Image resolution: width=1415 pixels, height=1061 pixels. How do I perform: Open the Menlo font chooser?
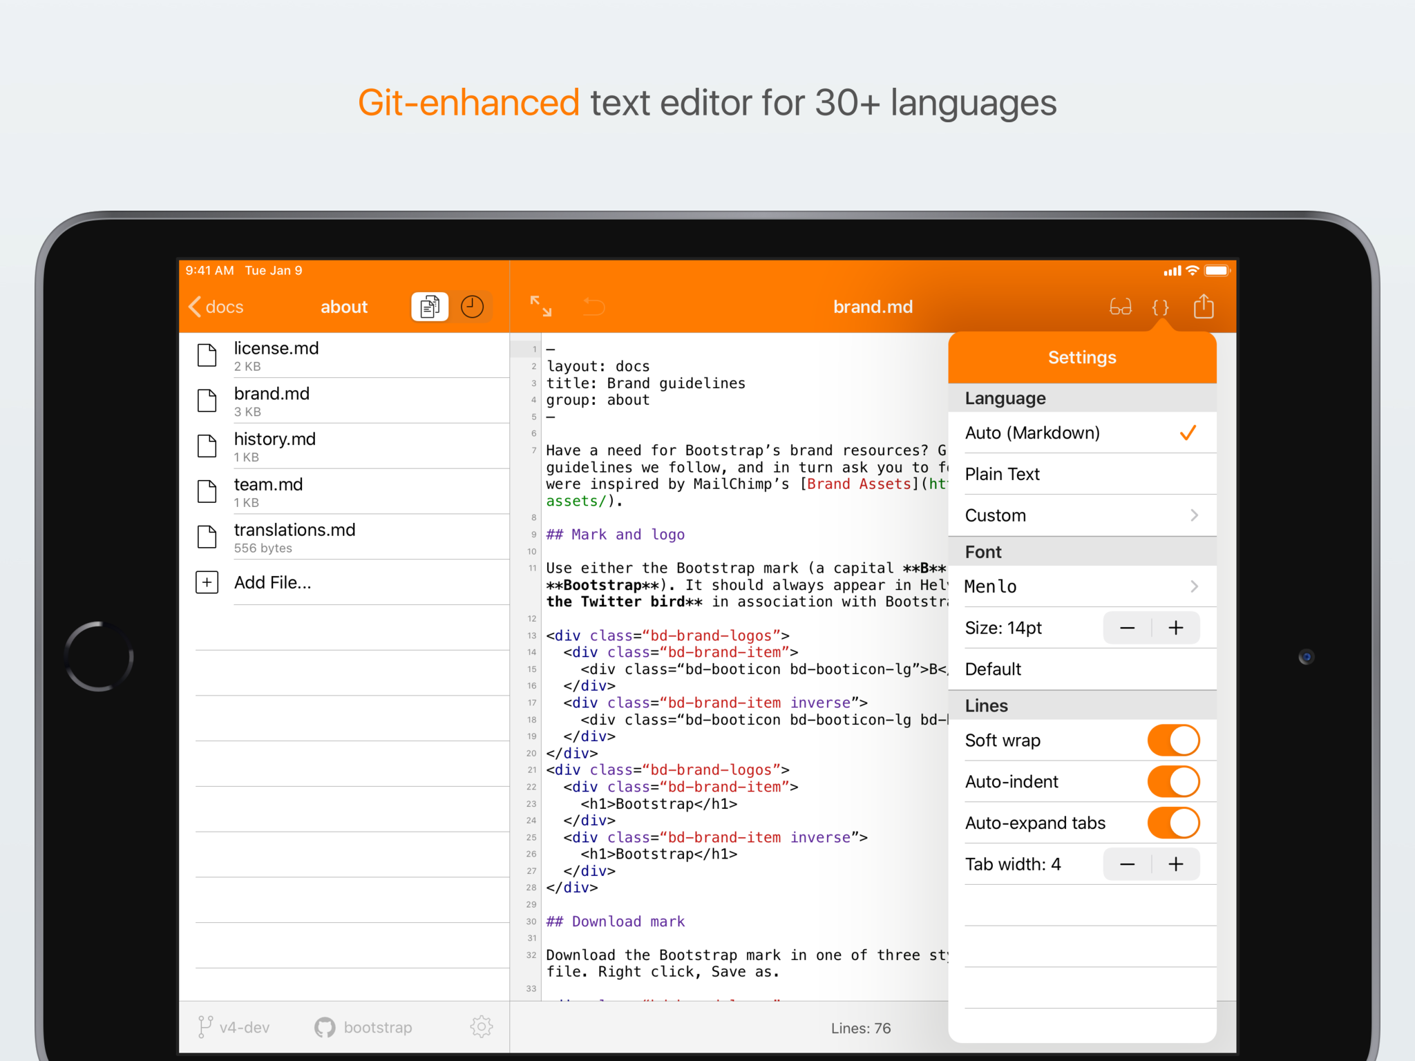click(1081, 586)
